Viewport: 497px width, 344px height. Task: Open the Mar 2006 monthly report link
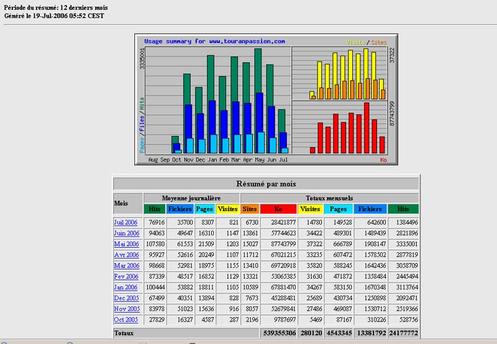127,265
